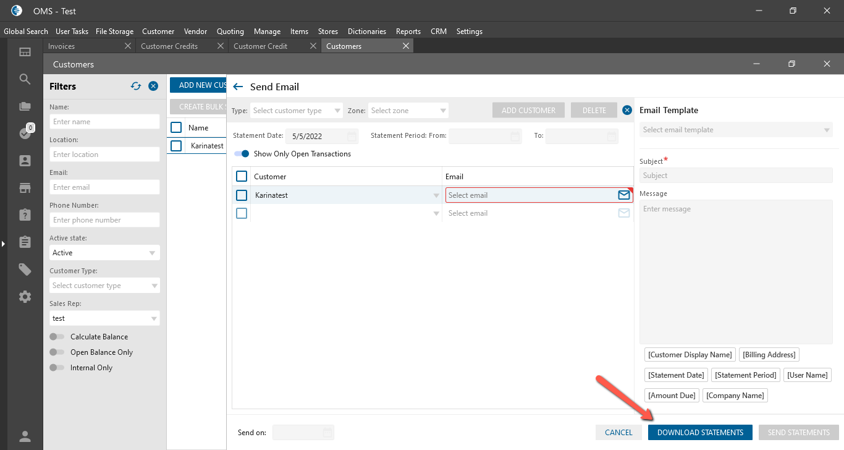Click the user profile icon at sidebar bottom
Screen dimensions: 844x450
(25, 436)
